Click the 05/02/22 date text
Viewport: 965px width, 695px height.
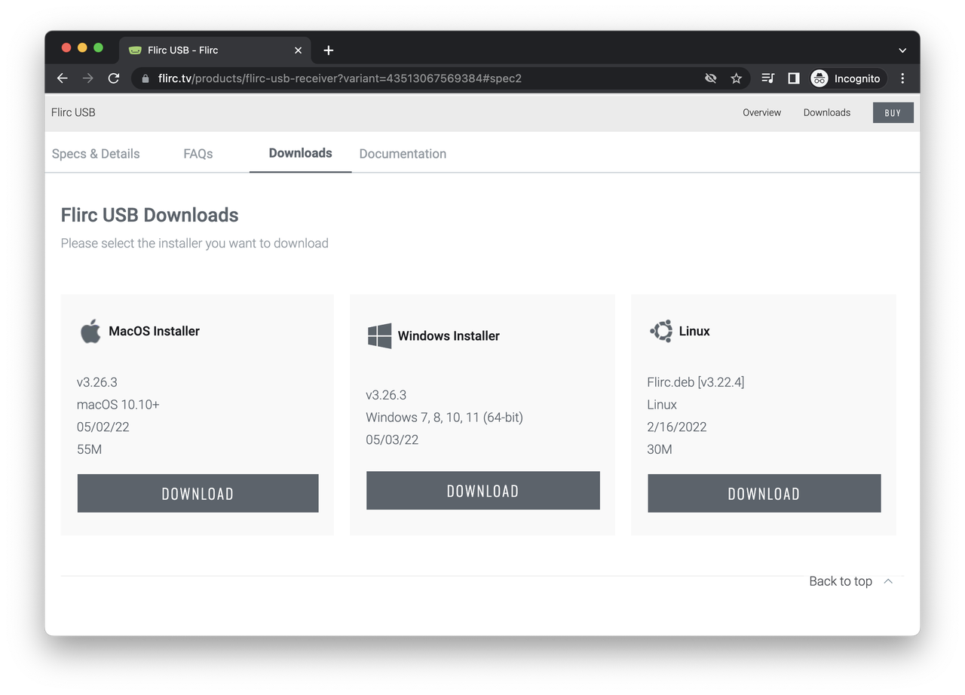pyautogui.click(x=103, y=427)
